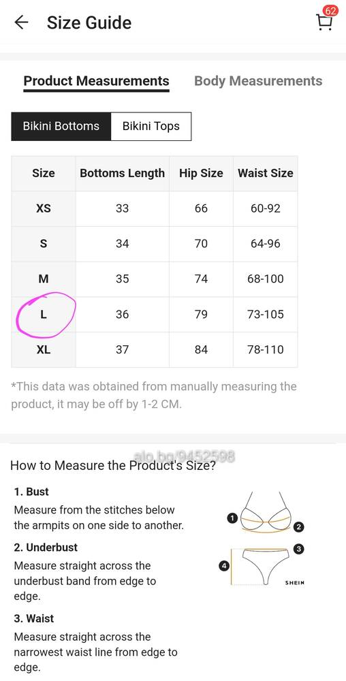
Task: Tap the back arrow icon
Action: [x=21, y=22]
